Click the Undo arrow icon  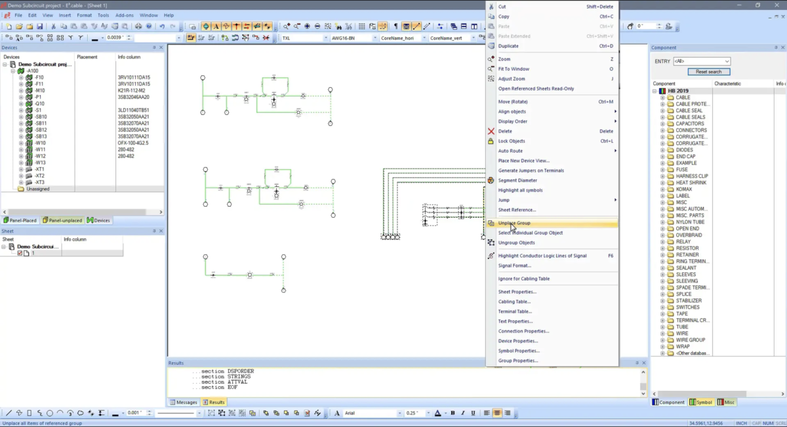tap(162, 26)
